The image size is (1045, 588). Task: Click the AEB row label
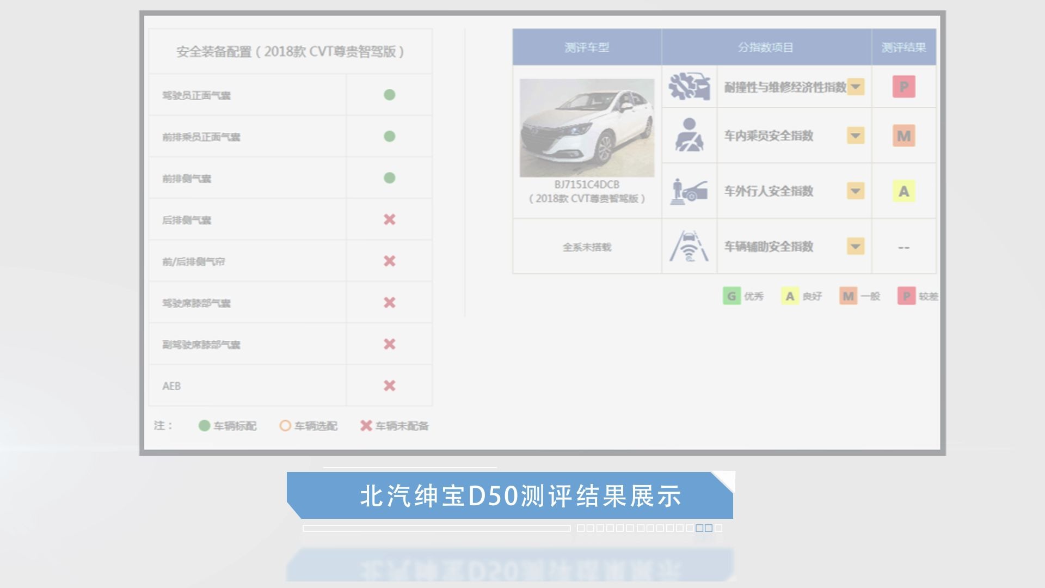coord(171,386)
